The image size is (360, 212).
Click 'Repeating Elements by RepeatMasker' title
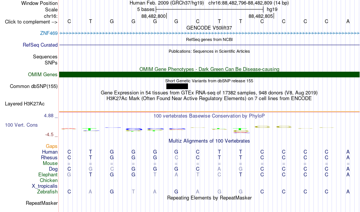click(x=209, y=198)
